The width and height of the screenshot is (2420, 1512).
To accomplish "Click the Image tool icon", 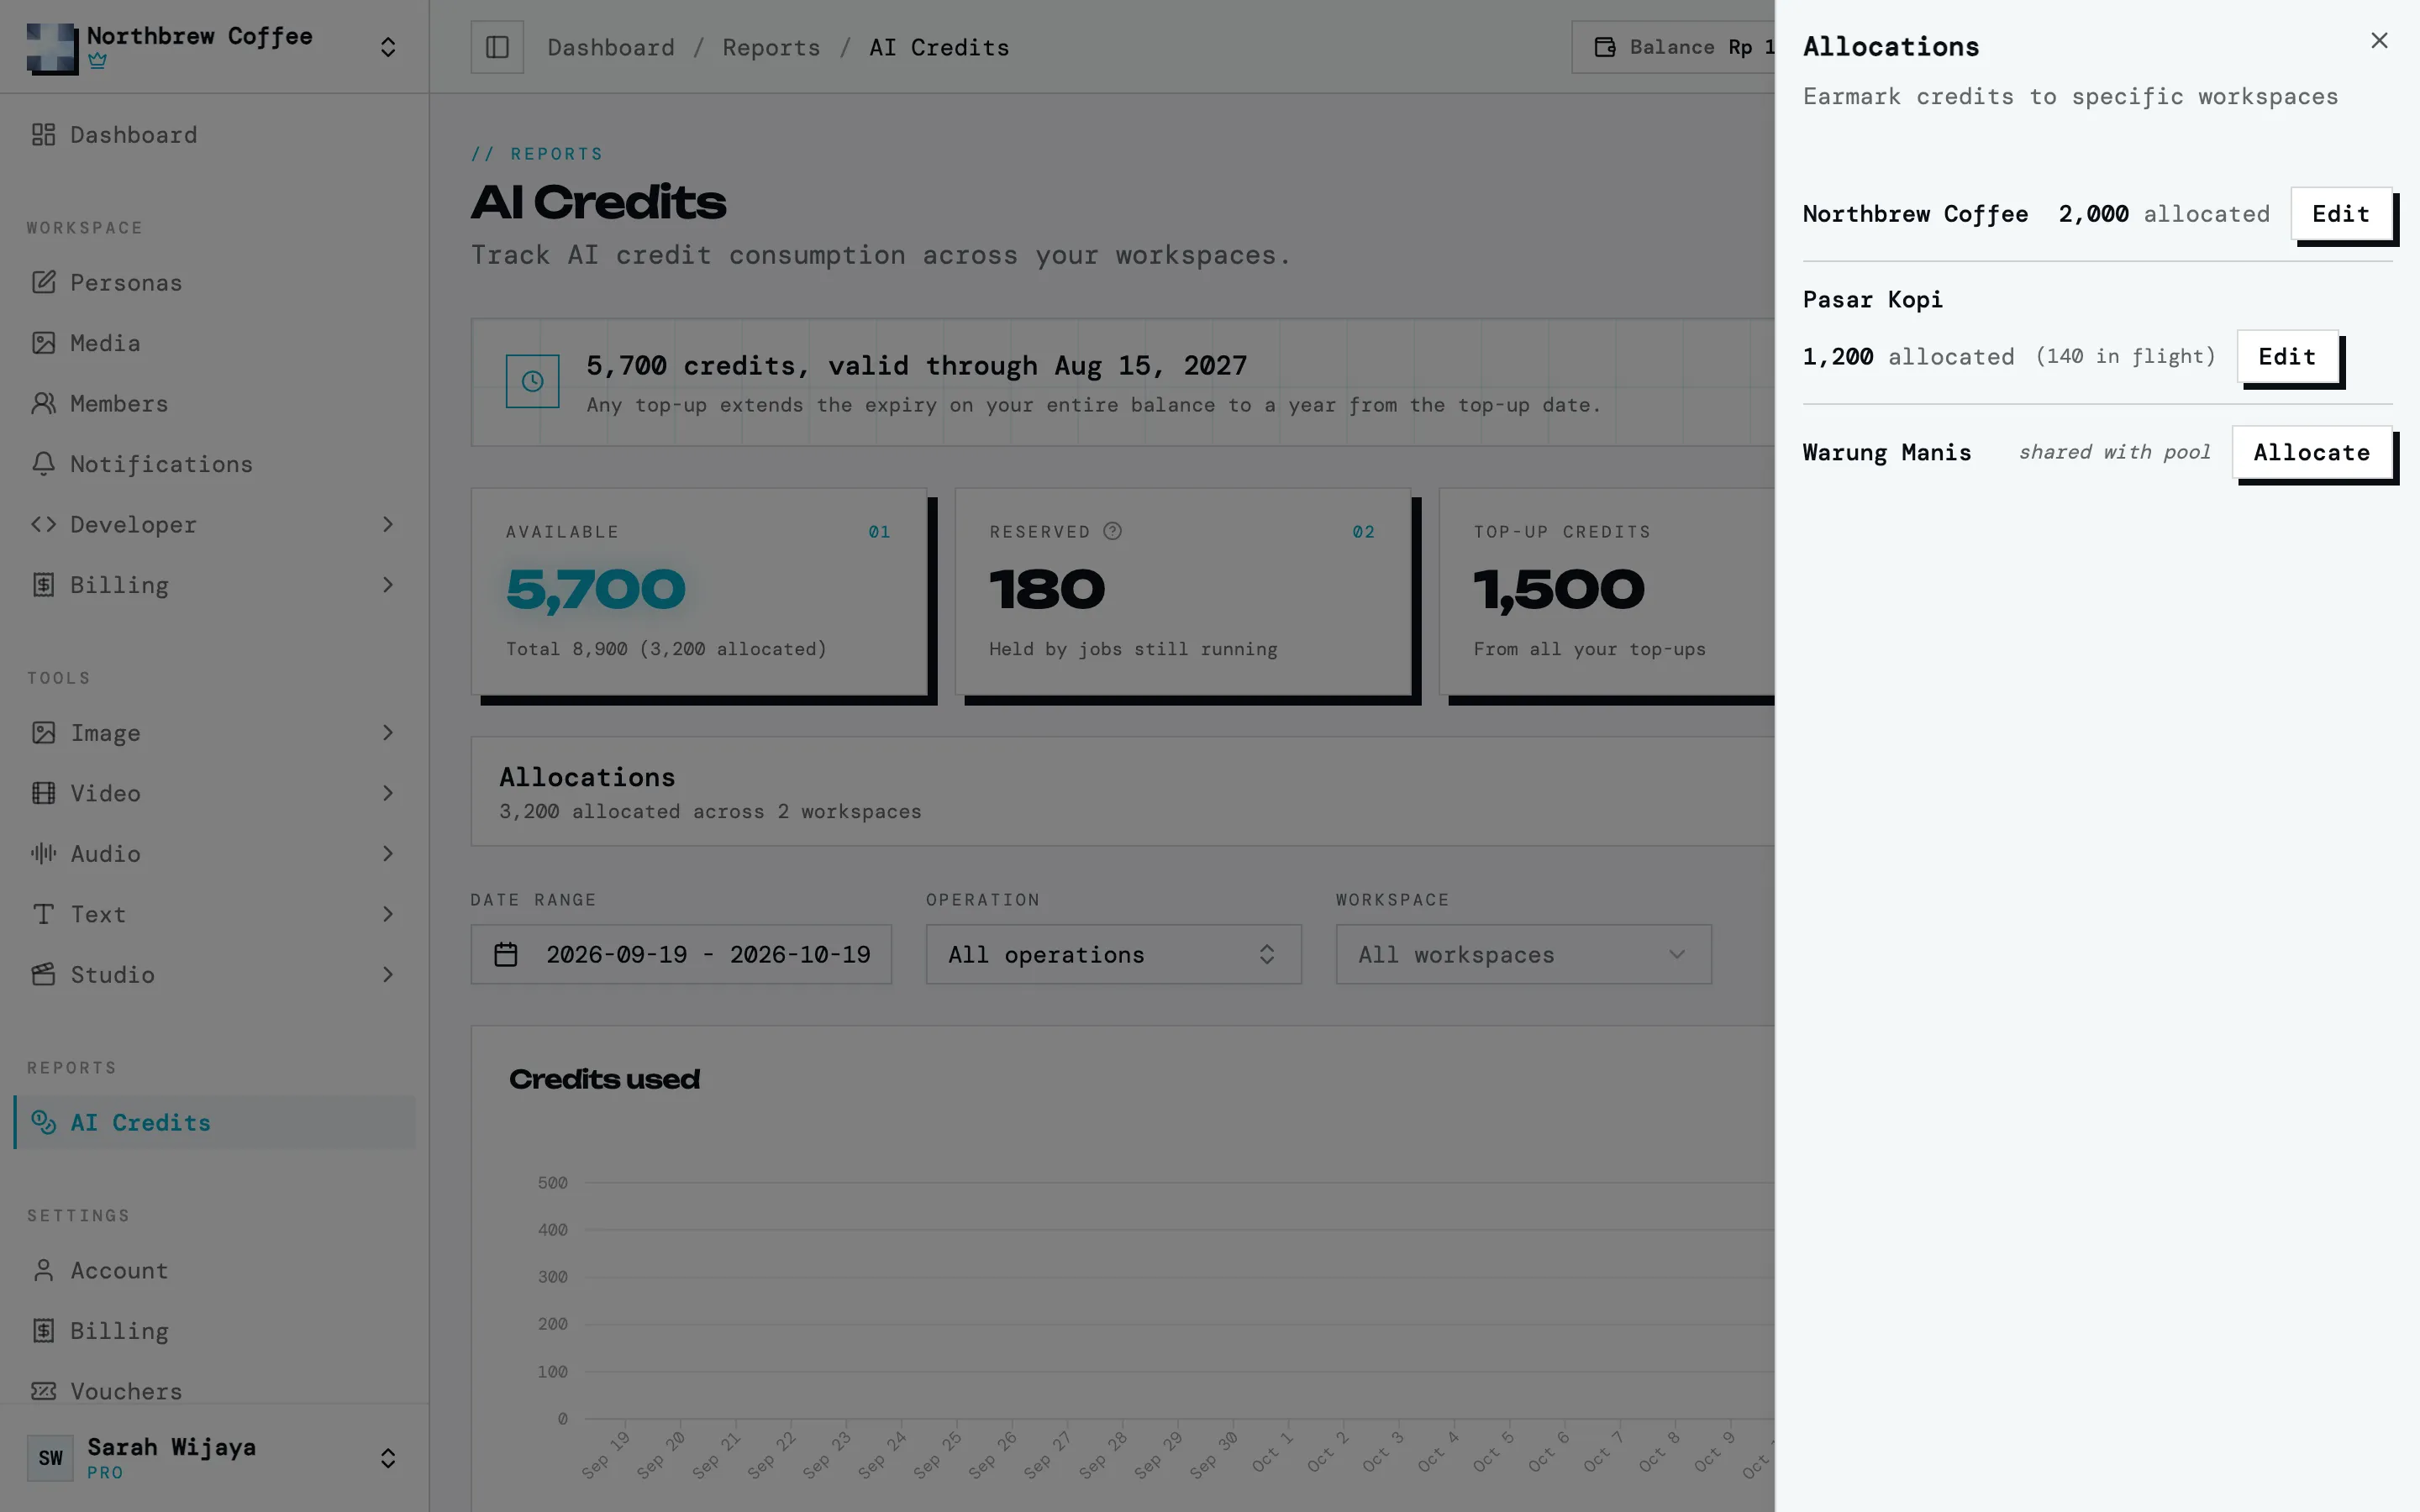I will pyautogui.click(x=43, y=733).
